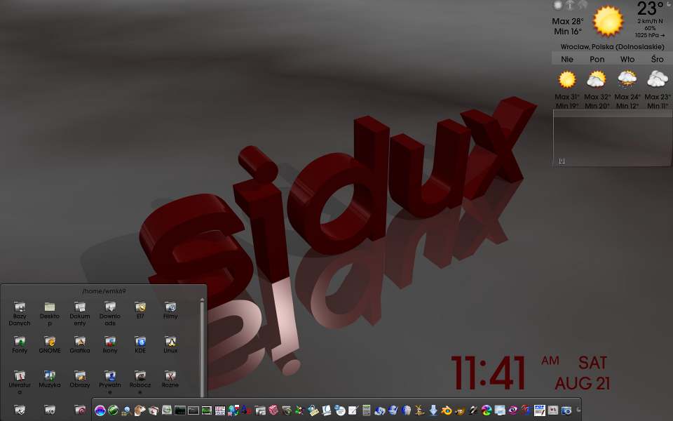Click the empty notes widget under the forecast
Screen dimensions: 673x421
coord(613,138)
